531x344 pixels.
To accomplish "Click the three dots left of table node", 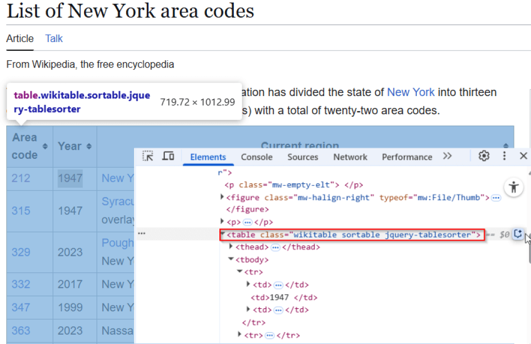I will 142,234.
